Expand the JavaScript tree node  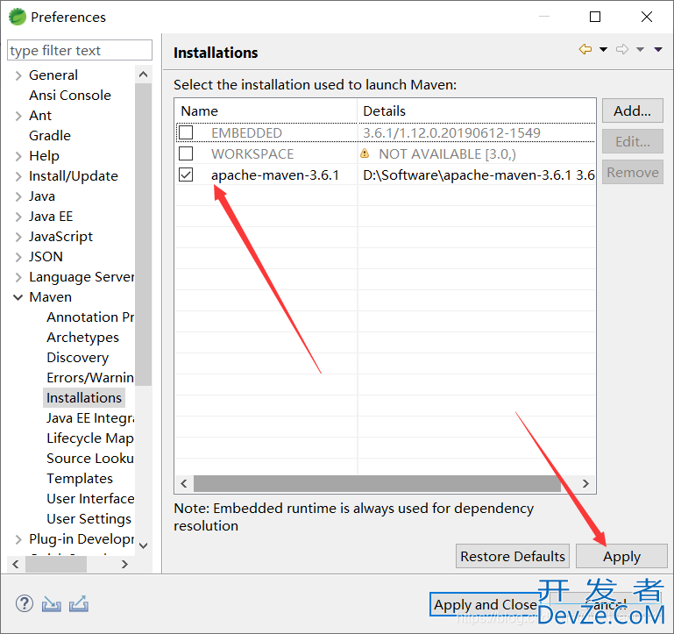(x=18, y=237)
